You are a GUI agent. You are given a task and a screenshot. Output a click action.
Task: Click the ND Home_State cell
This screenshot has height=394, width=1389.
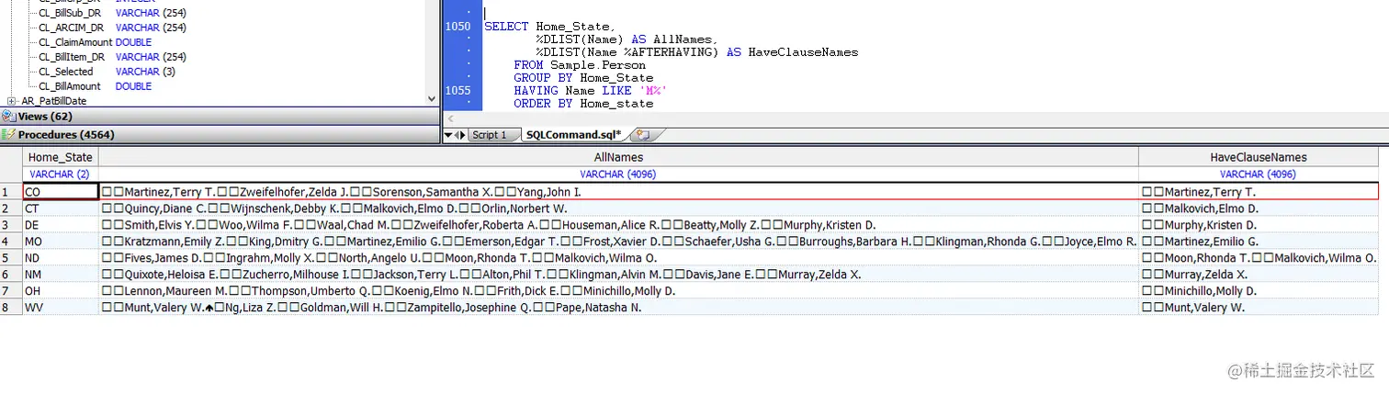tap(60, 258)
